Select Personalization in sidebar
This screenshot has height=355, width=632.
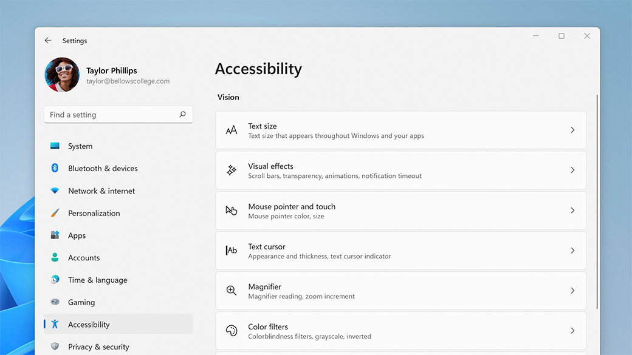(x=118, y=212)
